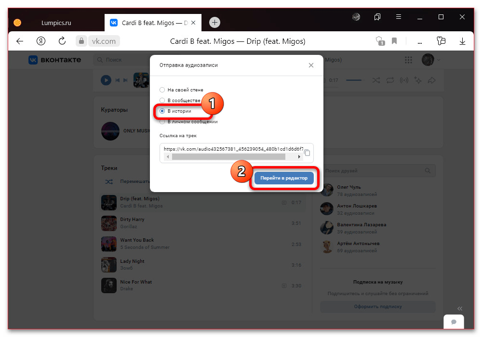Switch to the Lumpics.ru tab

(56, 23)
